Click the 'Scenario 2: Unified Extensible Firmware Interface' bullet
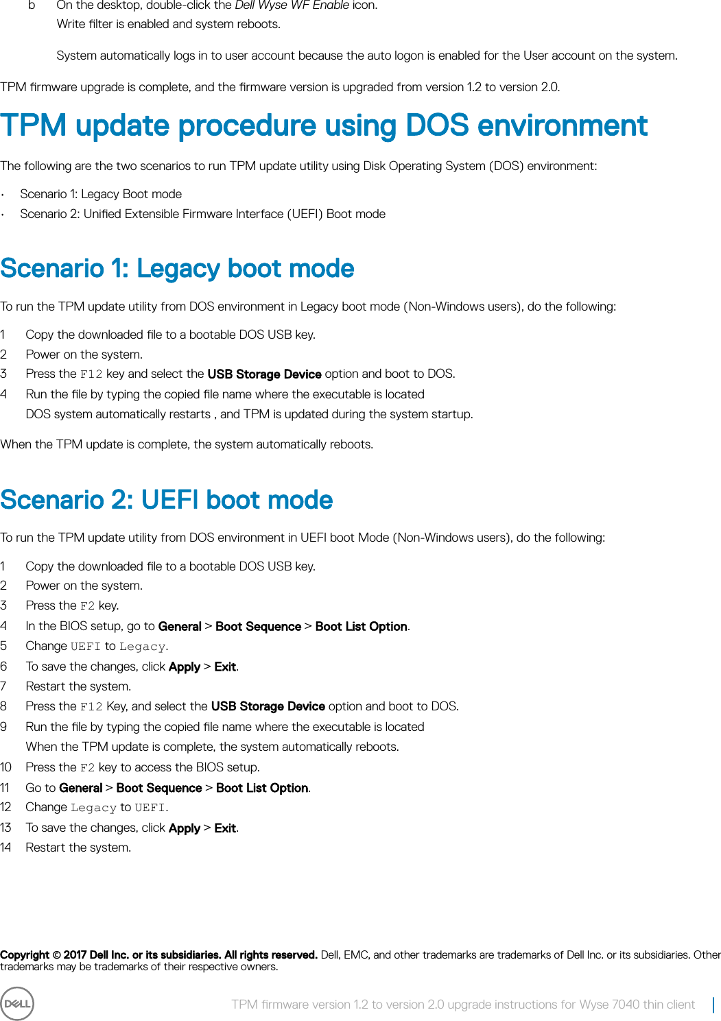721x1021 pixels. [202, 214]
